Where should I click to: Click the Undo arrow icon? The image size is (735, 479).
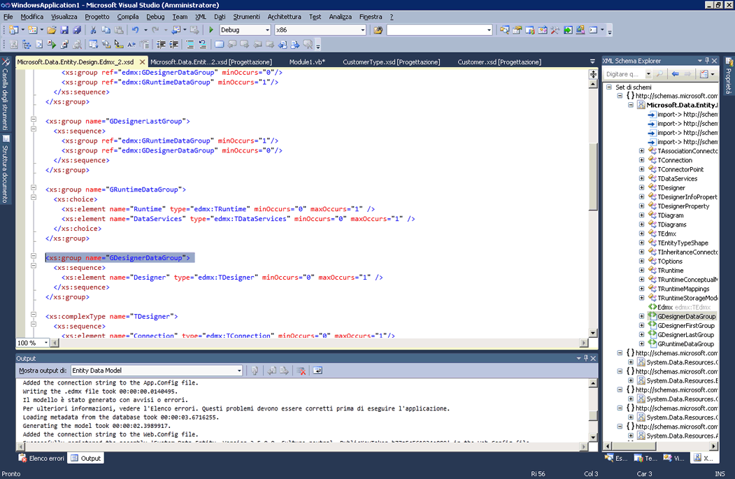(136, 30)
